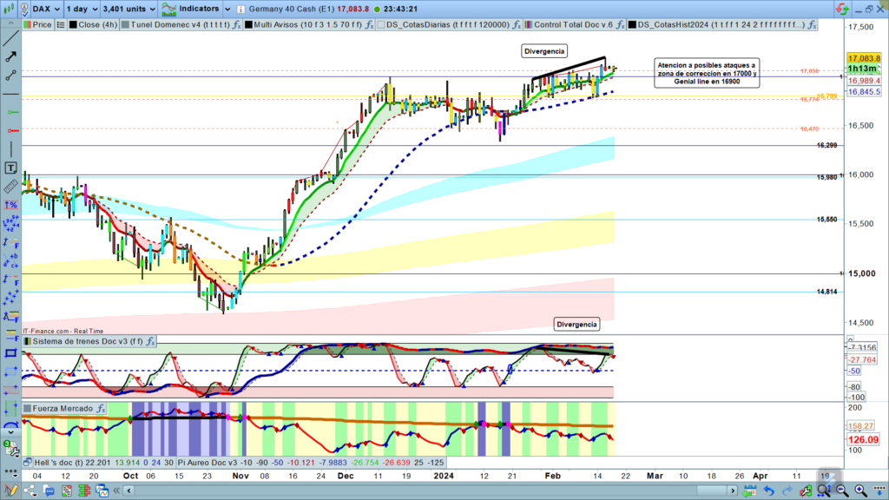The width and height of the screenshot is (889, 500).
Task: Click the Price indicator color swatch
Action: (x=27, y=25)
